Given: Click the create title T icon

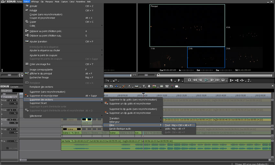Looking at the screenshot, I should point(144,86).
